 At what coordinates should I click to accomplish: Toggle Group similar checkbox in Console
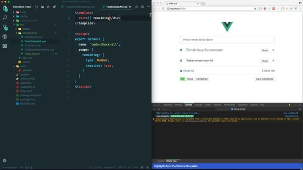pos(232,109)
